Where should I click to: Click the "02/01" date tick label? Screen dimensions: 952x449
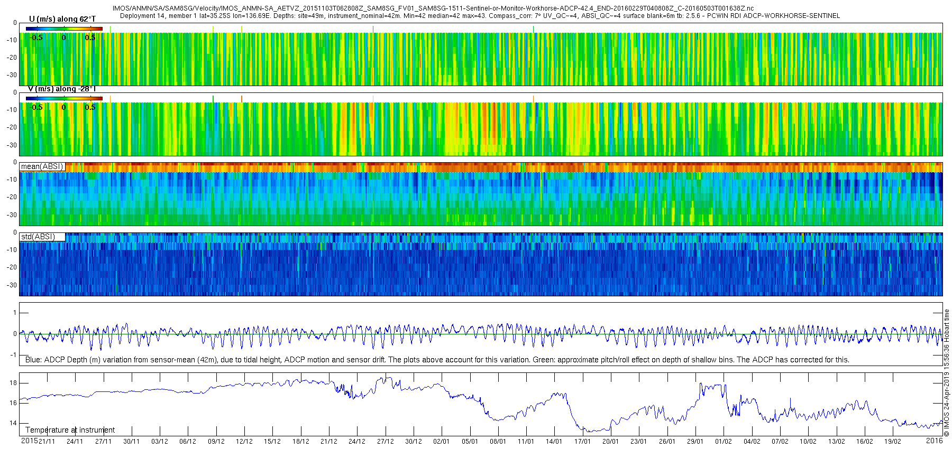(442, 441)
